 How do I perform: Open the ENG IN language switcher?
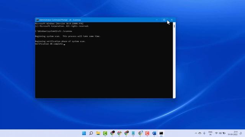click(210, 133)
